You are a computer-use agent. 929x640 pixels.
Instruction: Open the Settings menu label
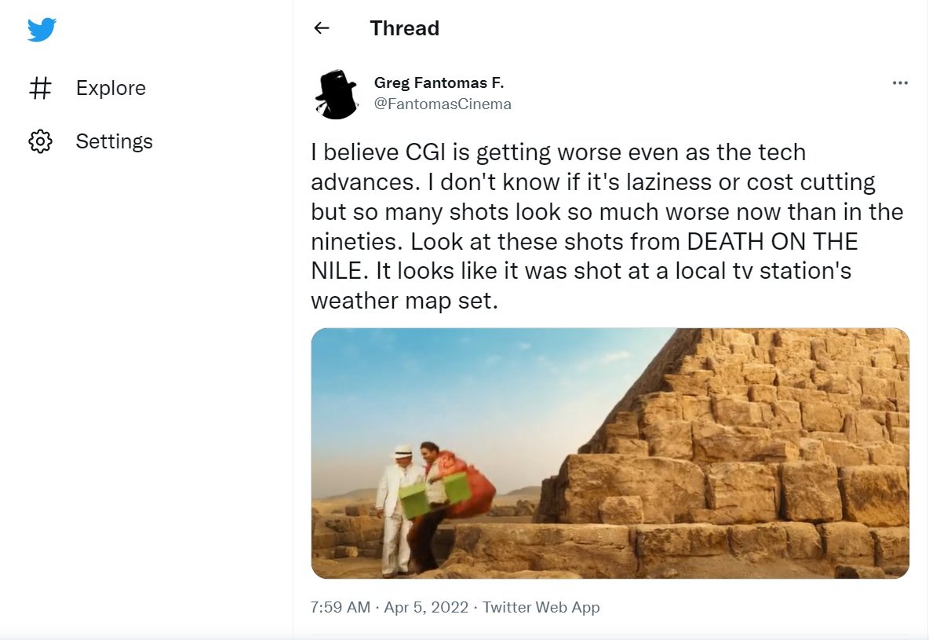(x=114, y=141)
